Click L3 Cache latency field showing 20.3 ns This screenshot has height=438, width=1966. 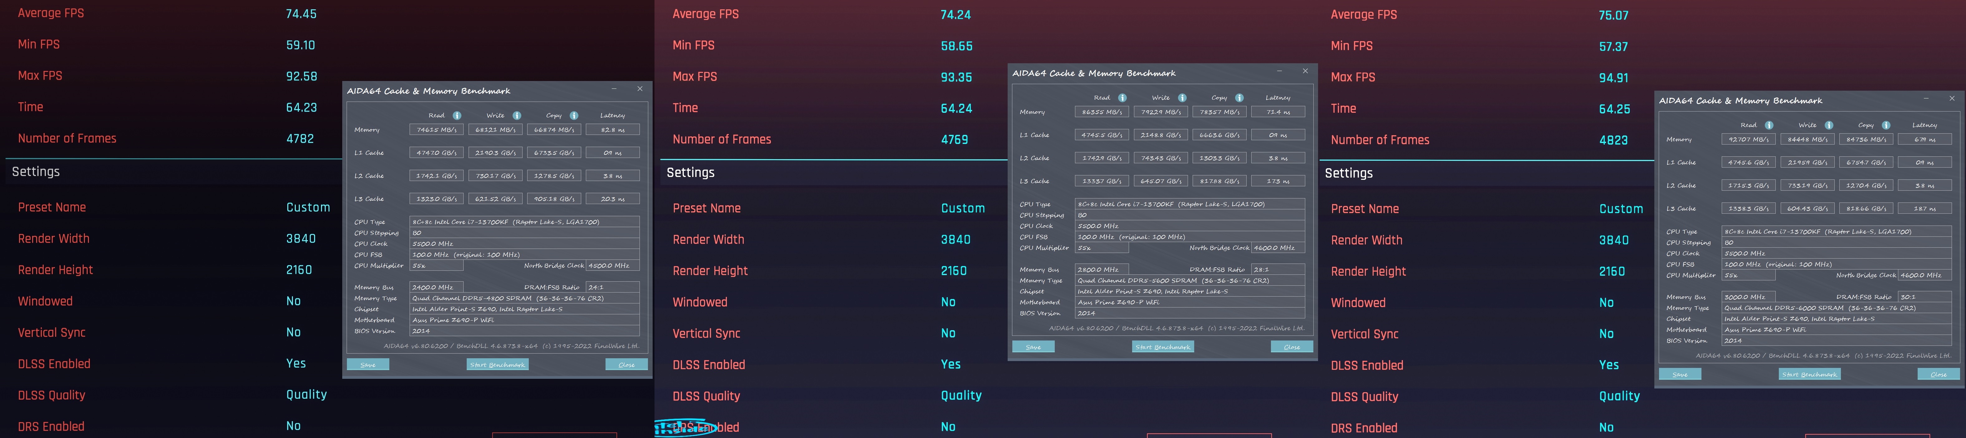click(613, 198)
